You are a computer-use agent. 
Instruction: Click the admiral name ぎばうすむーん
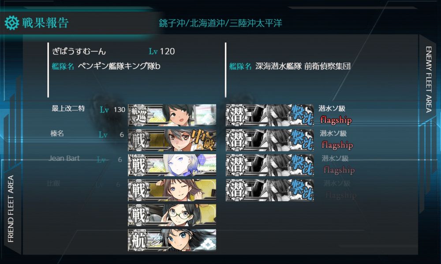(x=79, y=51)
